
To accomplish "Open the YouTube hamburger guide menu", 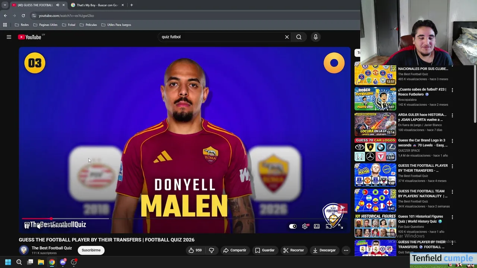I will [9, 37].
